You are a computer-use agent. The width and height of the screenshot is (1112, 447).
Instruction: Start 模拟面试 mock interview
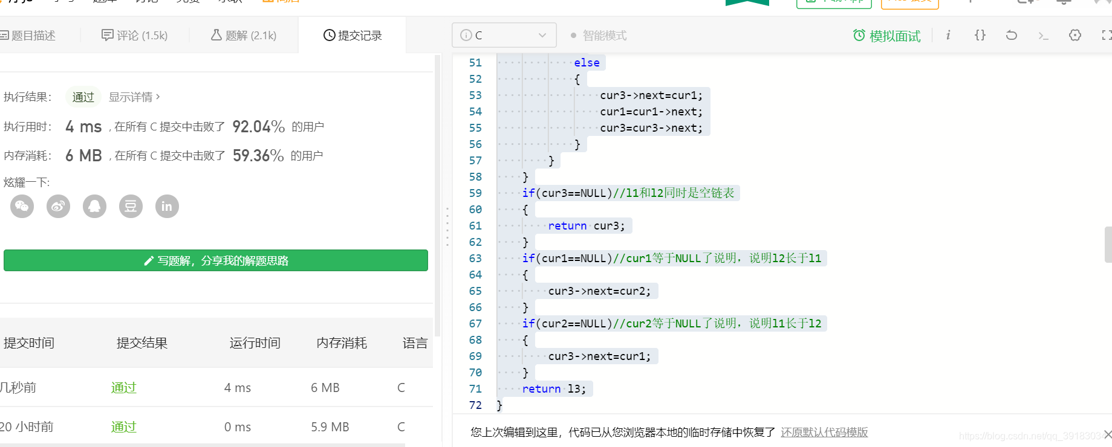(886, 36)
